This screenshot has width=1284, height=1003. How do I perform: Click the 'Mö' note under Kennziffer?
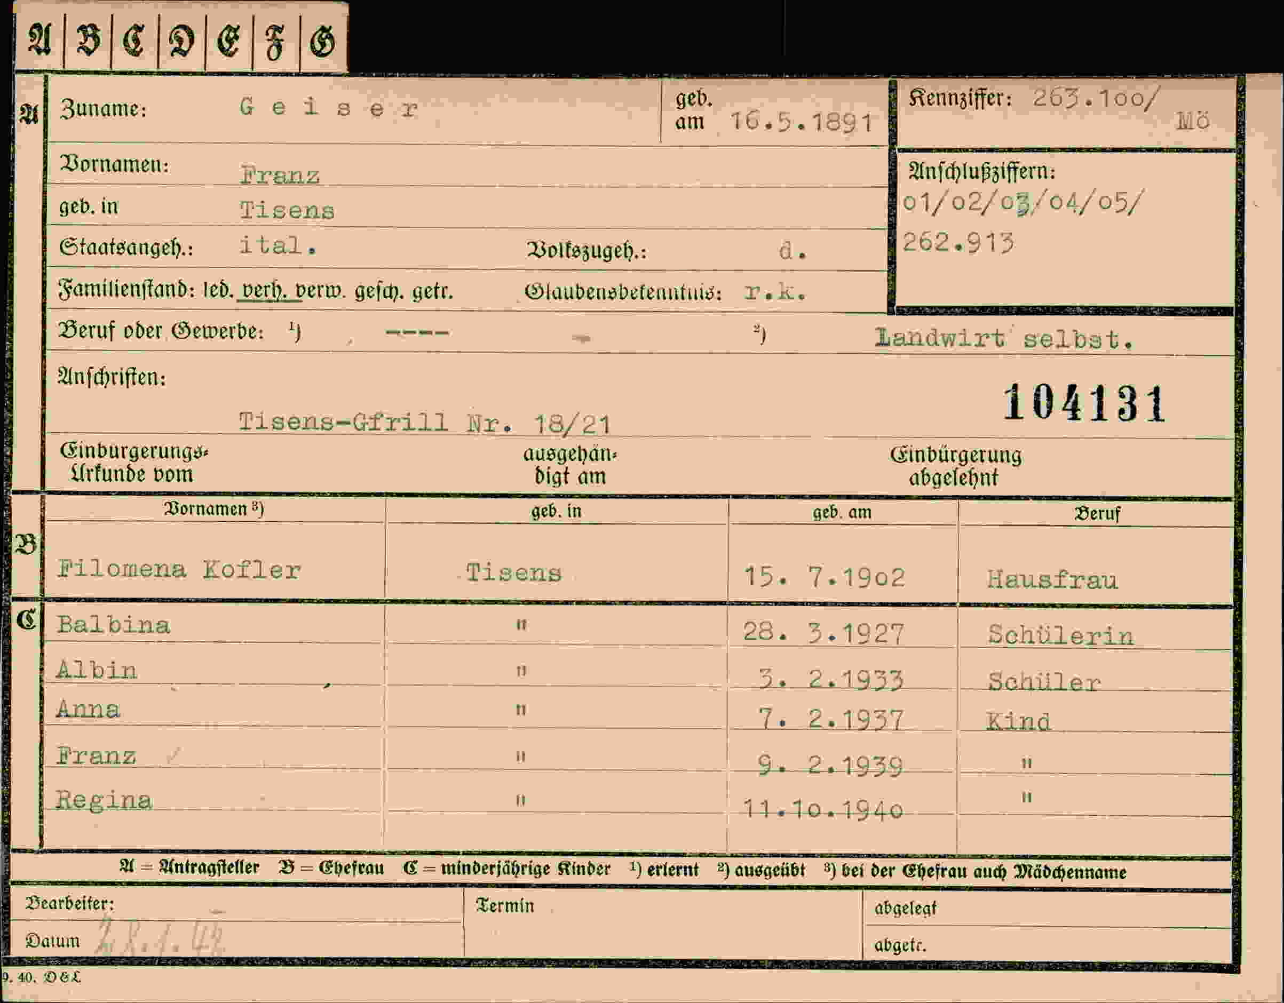pos(1192,121)
